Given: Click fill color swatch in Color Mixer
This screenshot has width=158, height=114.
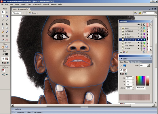Looking at the screenshot, I should (125, 70).
